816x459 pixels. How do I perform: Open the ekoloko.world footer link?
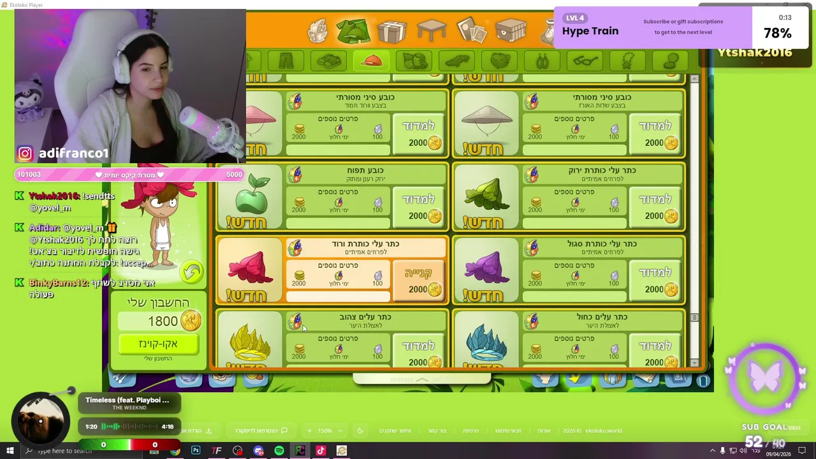[x=603, y=431]
